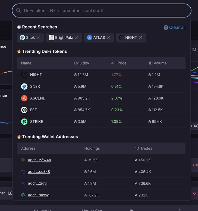Open wallet address addr...cc3k8

pos(39,172)
